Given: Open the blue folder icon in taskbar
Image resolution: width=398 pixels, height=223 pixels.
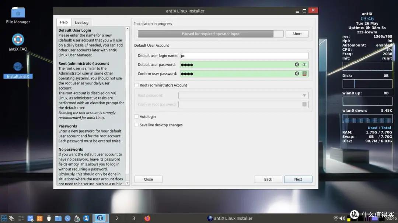Looking at the screenshot, I should coord(58,218).
